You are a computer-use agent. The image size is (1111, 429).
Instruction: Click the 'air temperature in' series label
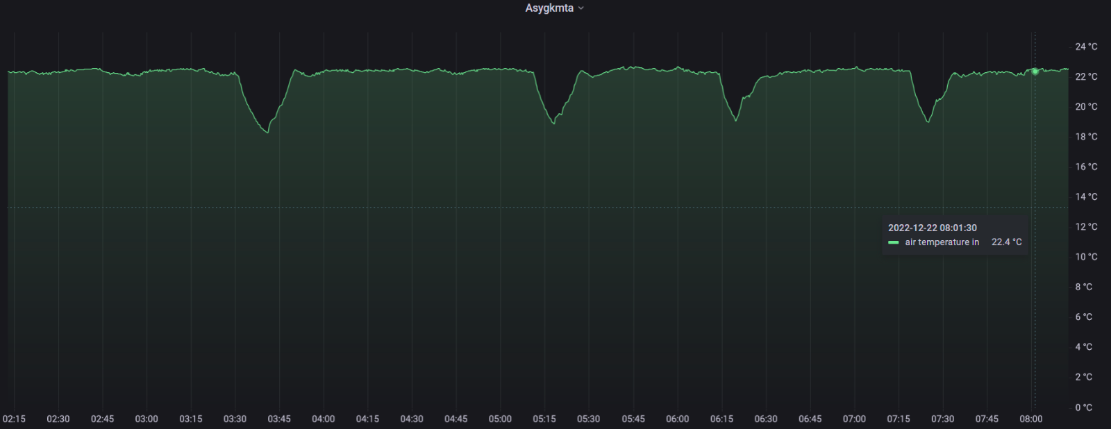(x=942, y=242)
